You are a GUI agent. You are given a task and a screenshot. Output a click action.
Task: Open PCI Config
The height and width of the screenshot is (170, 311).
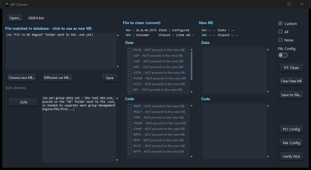tap(291, 129)
